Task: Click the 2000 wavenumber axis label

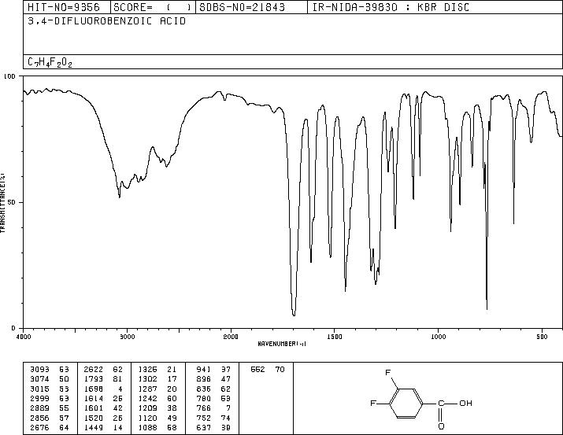Action: click(x=231, y=337)
